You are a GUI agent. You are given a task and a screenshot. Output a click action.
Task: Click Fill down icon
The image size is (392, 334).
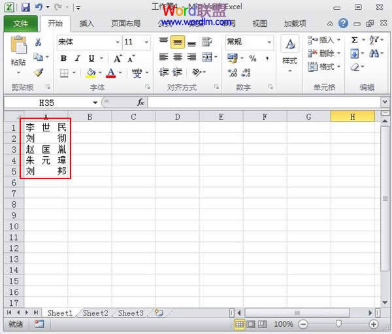(355, 54)
